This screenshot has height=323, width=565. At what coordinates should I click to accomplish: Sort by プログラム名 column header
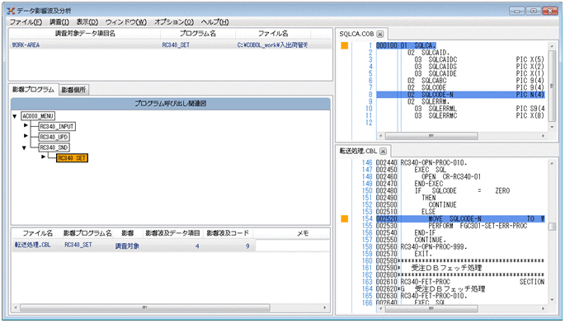198,34
